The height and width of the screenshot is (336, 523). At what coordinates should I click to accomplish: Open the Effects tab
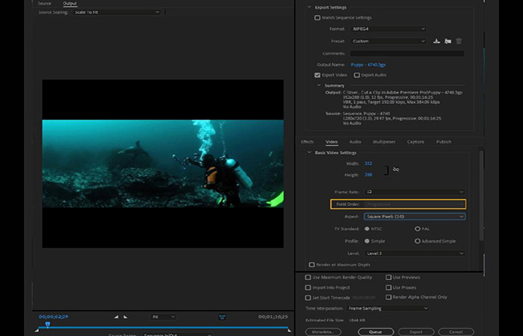[x=307, y=142]
